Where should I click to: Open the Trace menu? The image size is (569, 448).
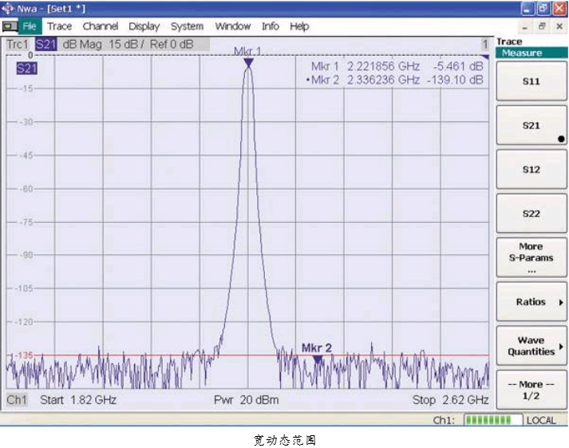tap(59, 26)
